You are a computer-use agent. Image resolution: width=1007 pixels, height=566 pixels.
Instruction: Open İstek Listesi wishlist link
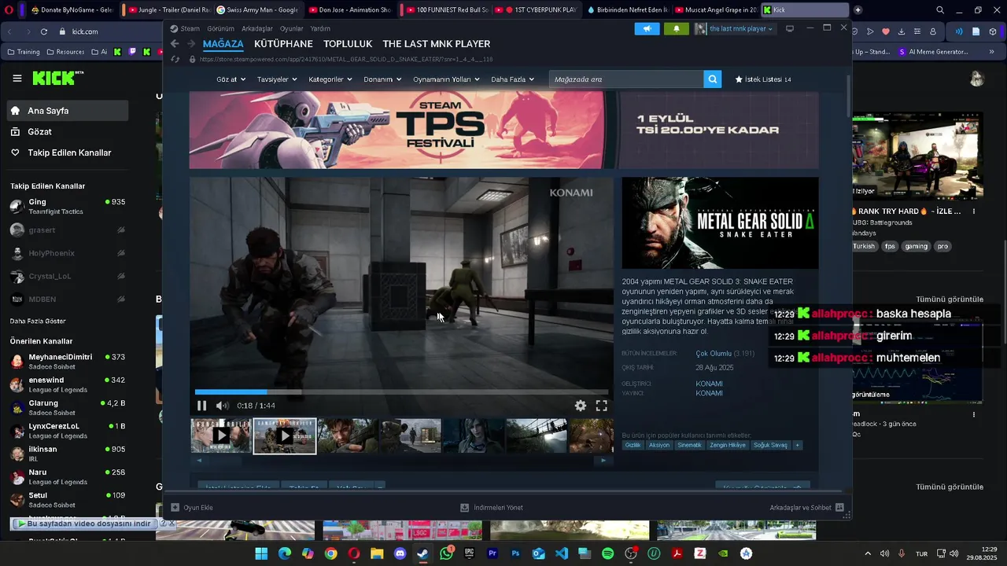click(763, 79)
